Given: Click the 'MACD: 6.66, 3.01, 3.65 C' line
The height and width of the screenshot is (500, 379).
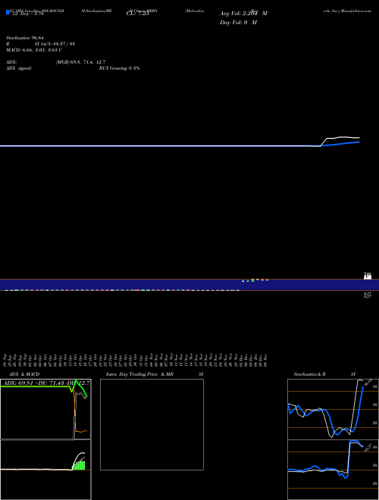Looking at the screenshot, I should coord(34,50).
